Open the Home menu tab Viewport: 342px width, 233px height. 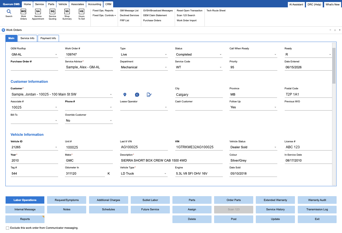28,4
